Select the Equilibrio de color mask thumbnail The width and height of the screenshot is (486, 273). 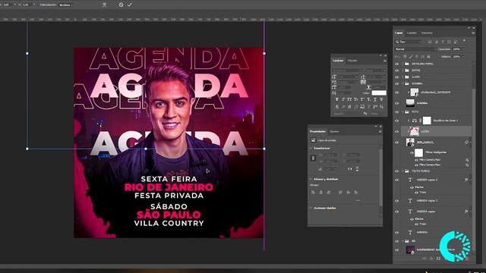[427, 121]
